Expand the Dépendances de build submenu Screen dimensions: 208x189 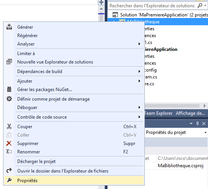139,72
